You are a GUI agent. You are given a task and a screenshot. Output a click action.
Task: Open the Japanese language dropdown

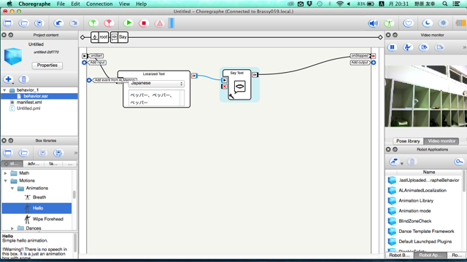[x=156, y=84]
